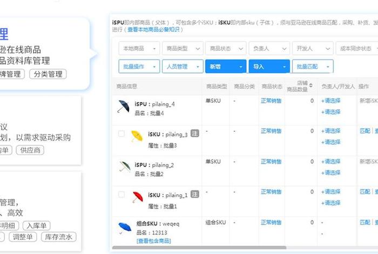This screenshot has height=254, width=378.
Task: Click first +请选择 in pilaing_4 row
Action: pos(330,101)
